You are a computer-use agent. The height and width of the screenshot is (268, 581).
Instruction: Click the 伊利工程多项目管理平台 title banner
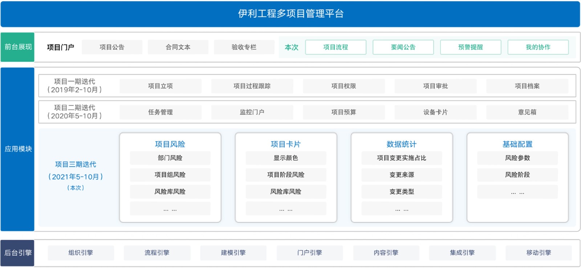tap(290, 14)
